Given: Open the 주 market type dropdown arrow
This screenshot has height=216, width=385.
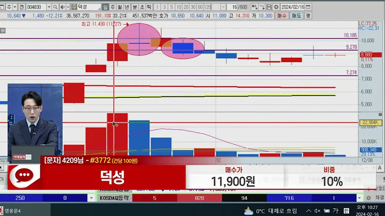Looking at the screenshot, I should pyautogui.click(x=15, y=7).
